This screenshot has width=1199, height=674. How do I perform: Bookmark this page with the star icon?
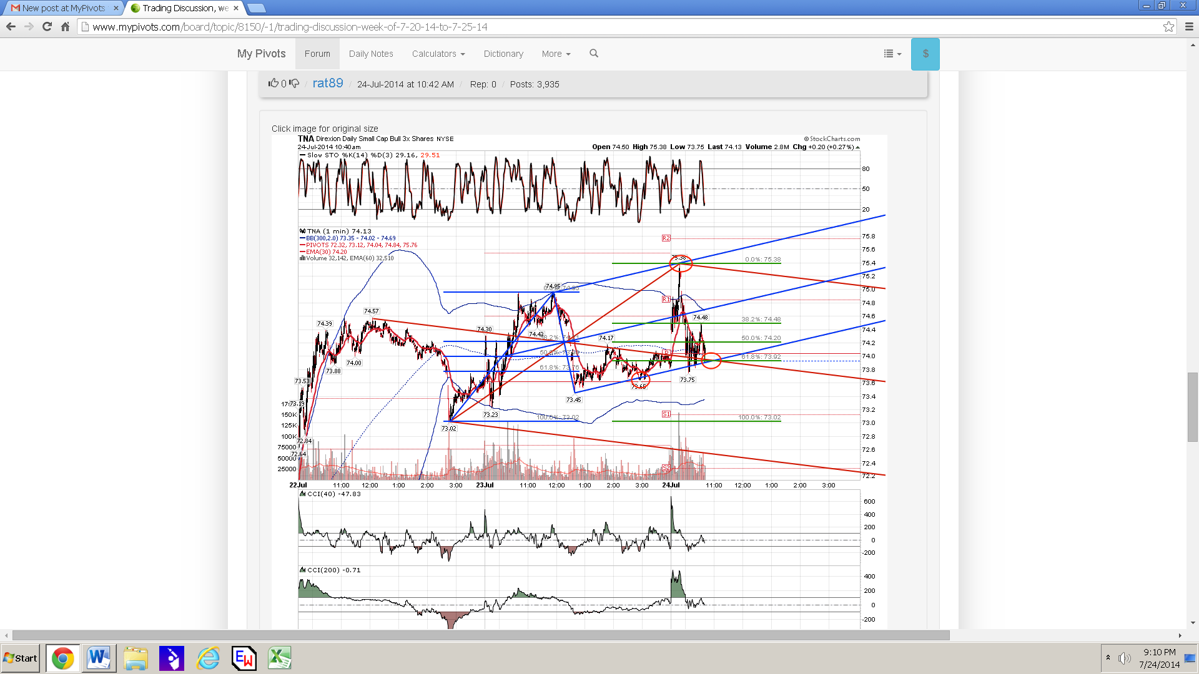pyautogui.click(x=1168, y=27)
